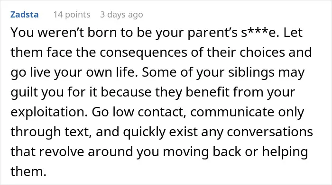
Task: Click the last word them. of the comment
Action: click(28, 171)
